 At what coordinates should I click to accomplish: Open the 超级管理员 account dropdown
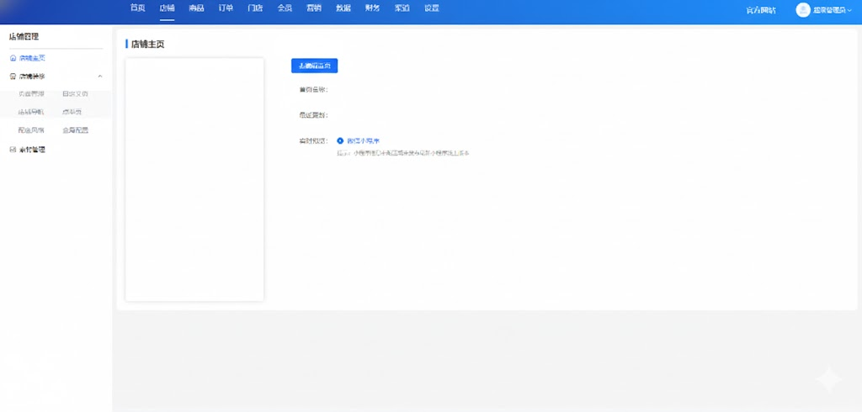pos(833,10)
